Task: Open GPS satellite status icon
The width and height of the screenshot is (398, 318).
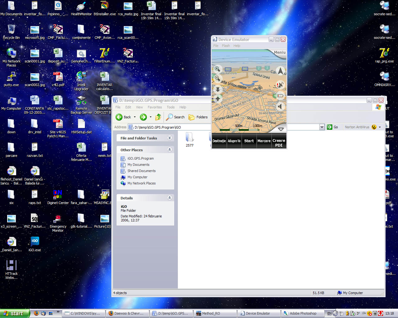Action: [x=280, y=84]
